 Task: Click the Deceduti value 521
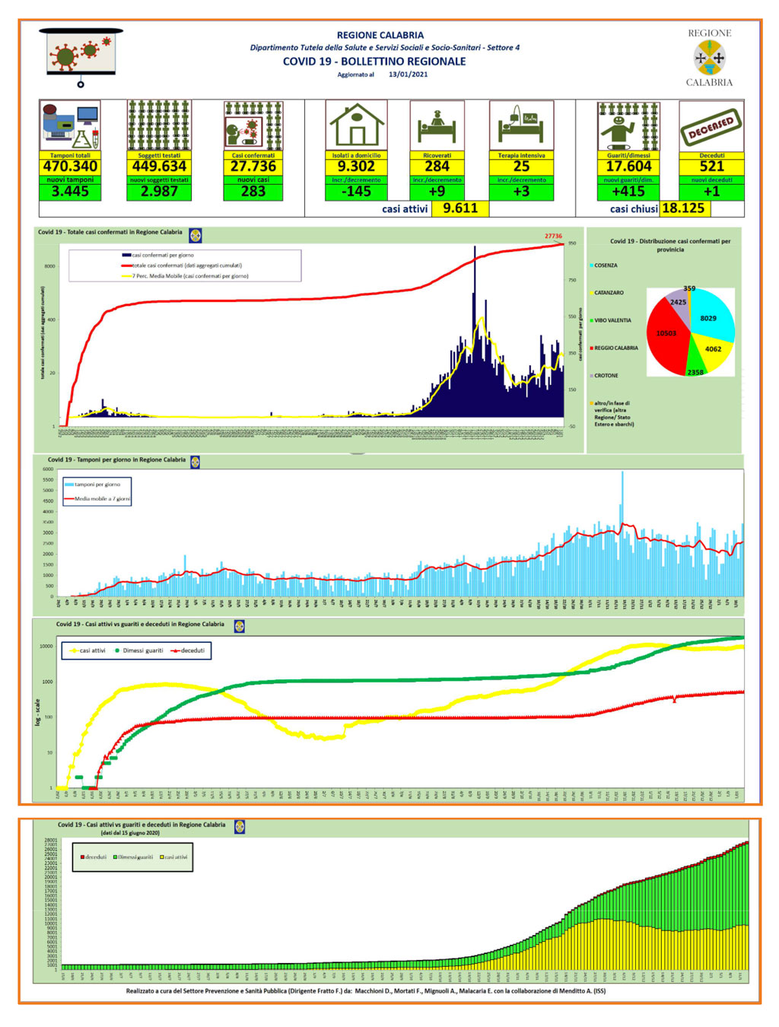[x=712, y=167]
